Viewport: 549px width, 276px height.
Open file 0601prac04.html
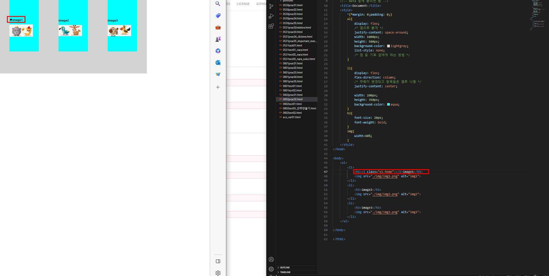click(x=292, y=77)
